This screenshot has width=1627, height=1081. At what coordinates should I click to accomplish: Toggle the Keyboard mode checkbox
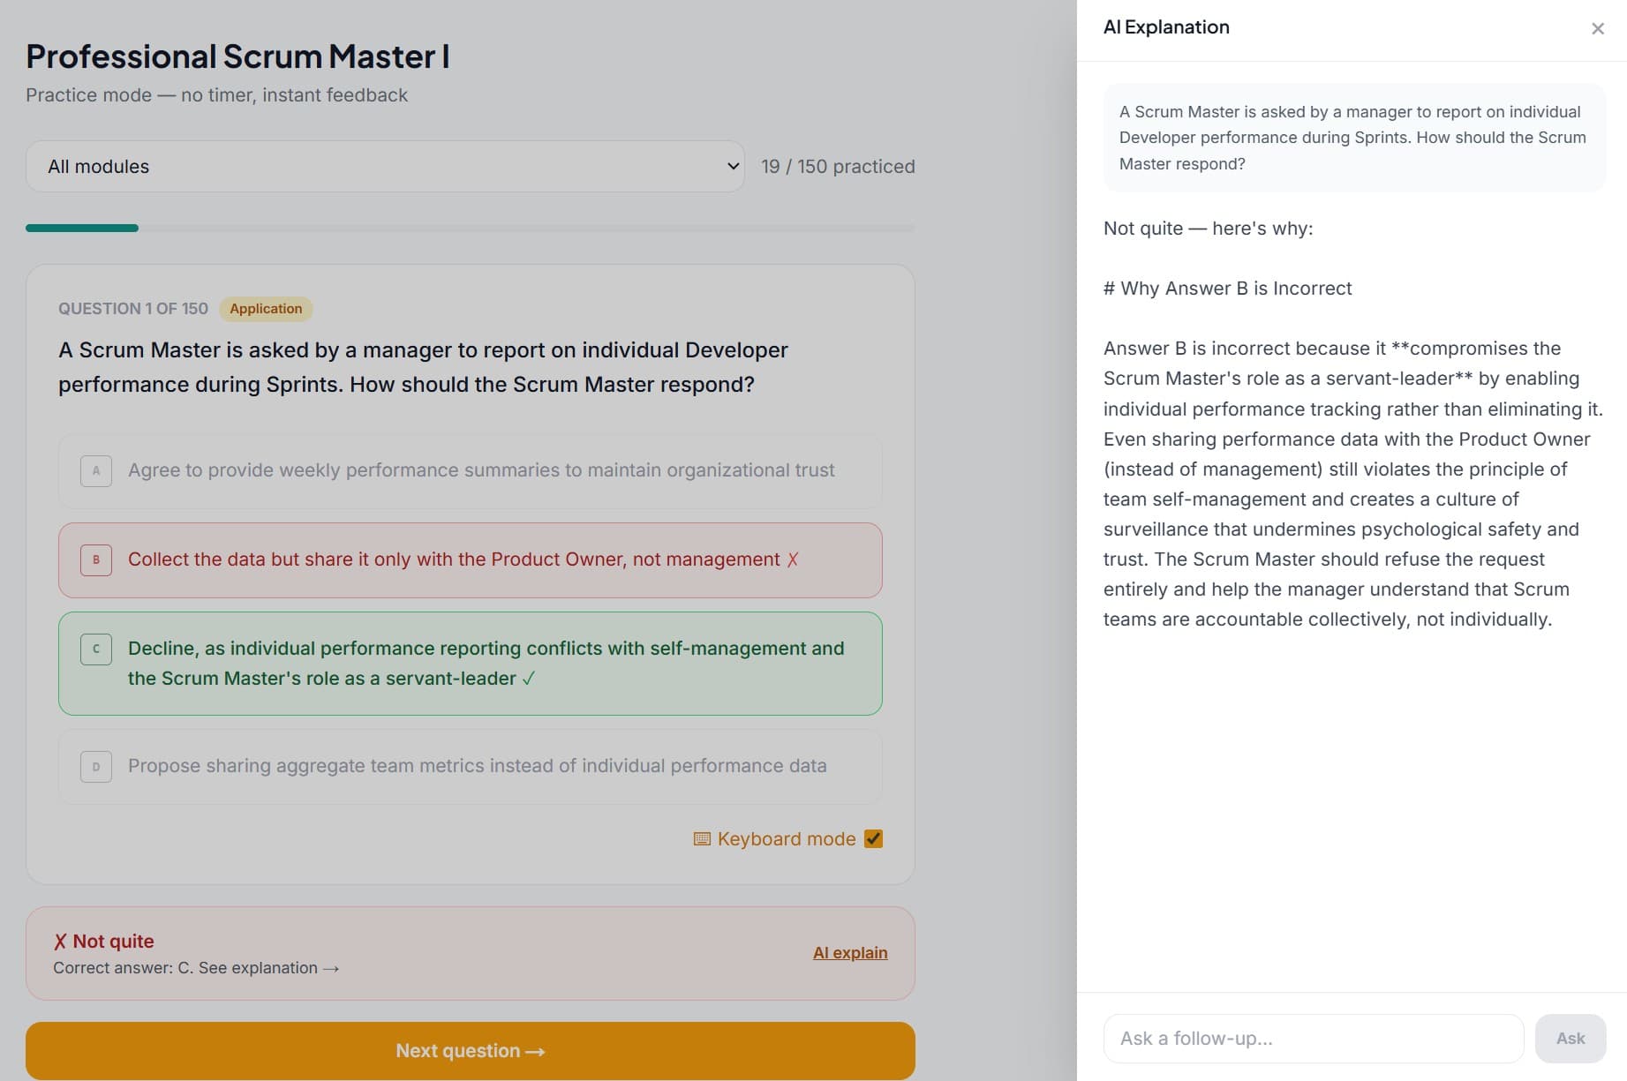point(873,838)
